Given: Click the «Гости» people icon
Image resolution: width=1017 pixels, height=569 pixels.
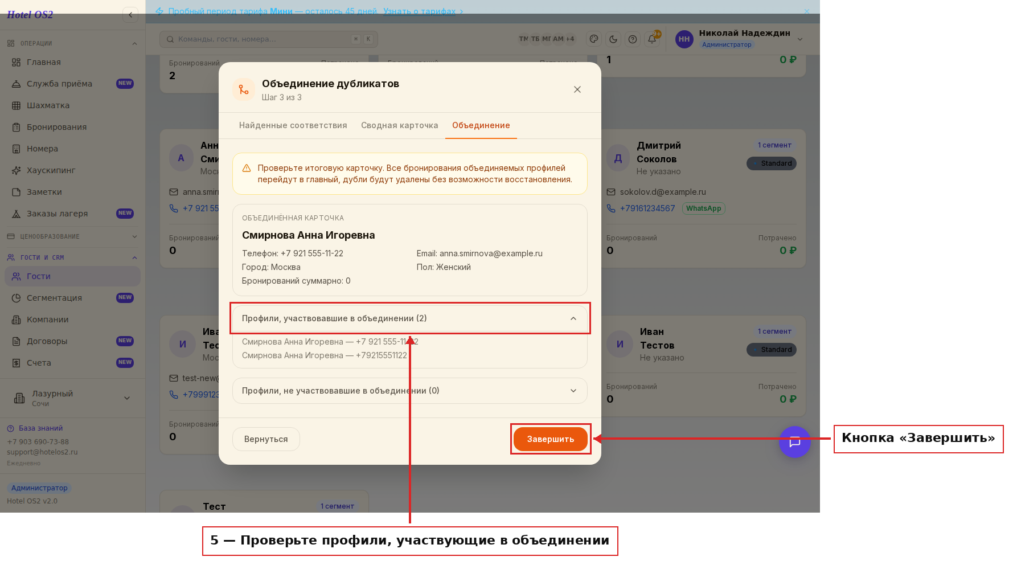Looking at the screenshot, I should click(17, 276).
